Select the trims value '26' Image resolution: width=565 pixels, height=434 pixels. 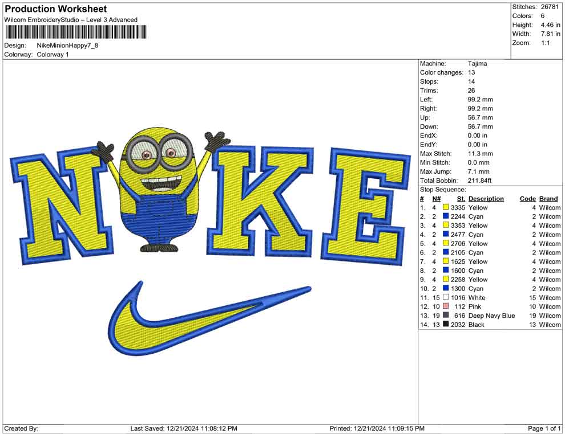471,91
